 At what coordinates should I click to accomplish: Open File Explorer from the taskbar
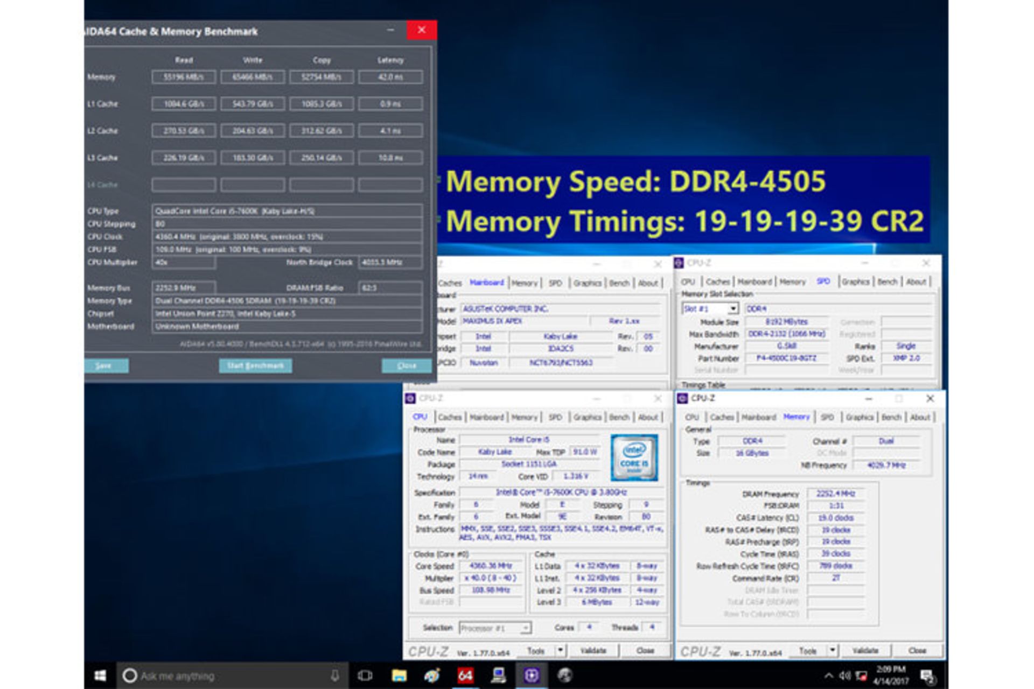[399, 676]
